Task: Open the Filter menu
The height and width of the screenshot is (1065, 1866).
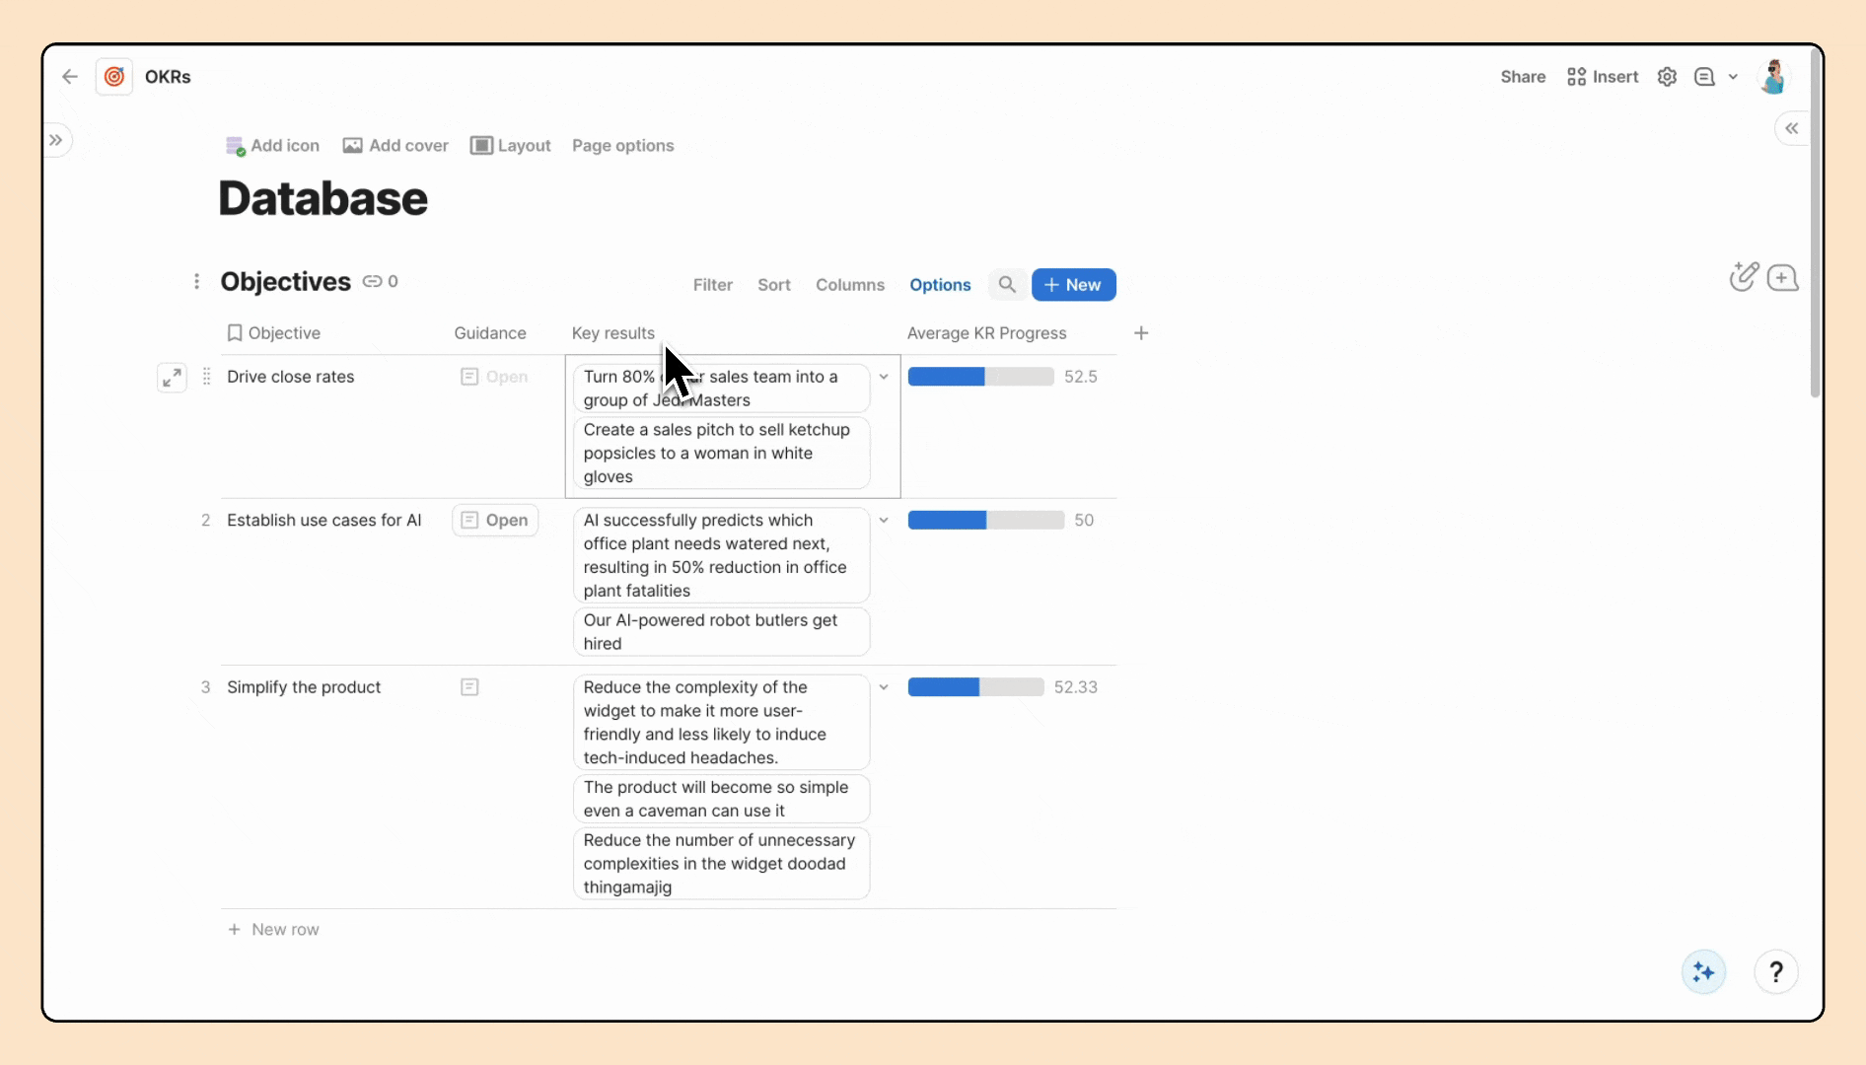Action: [713, 285]
